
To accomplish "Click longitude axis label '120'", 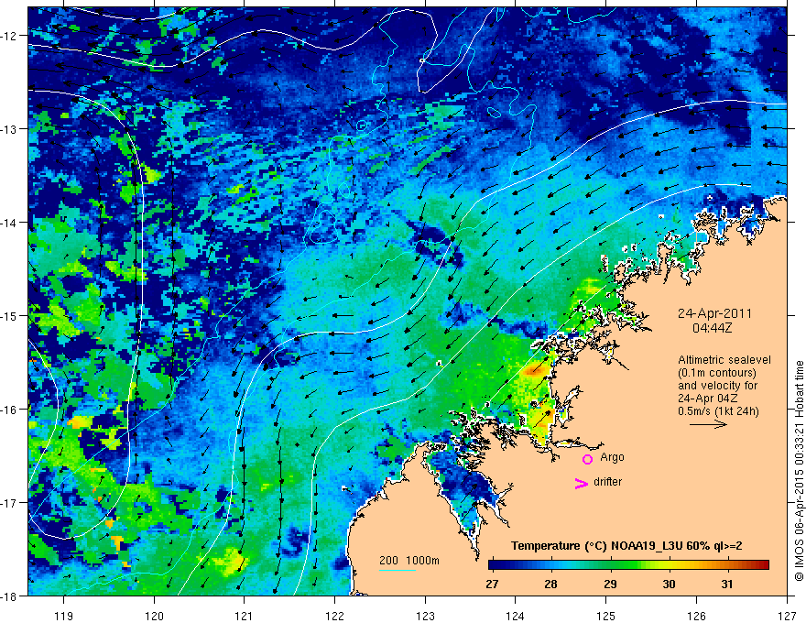I will [154, 616].
